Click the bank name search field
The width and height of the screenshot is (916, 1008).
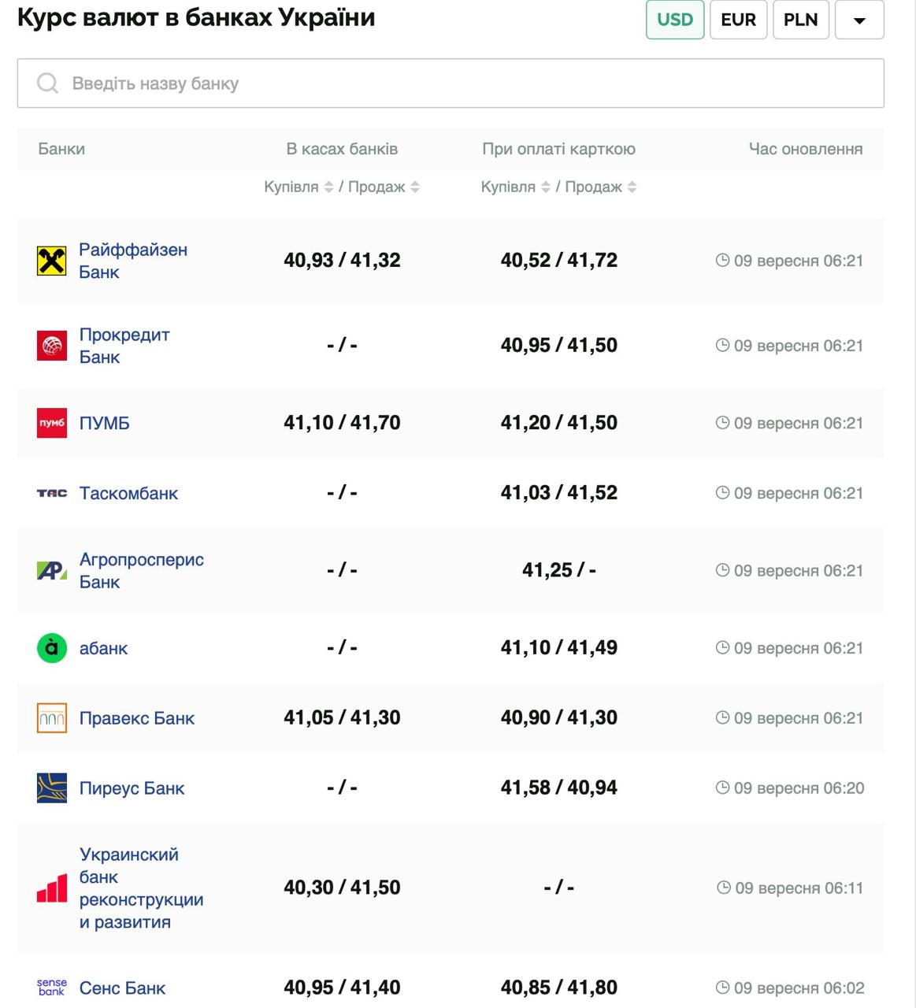pyautogui.click(x=451, y=83)
